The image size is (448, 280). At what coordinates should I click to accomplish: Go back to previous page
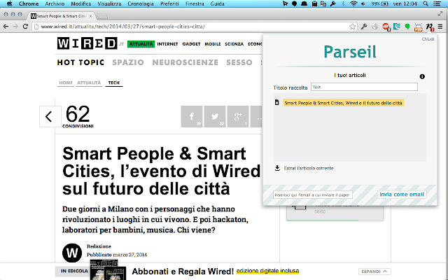click(x=6, y=27)
